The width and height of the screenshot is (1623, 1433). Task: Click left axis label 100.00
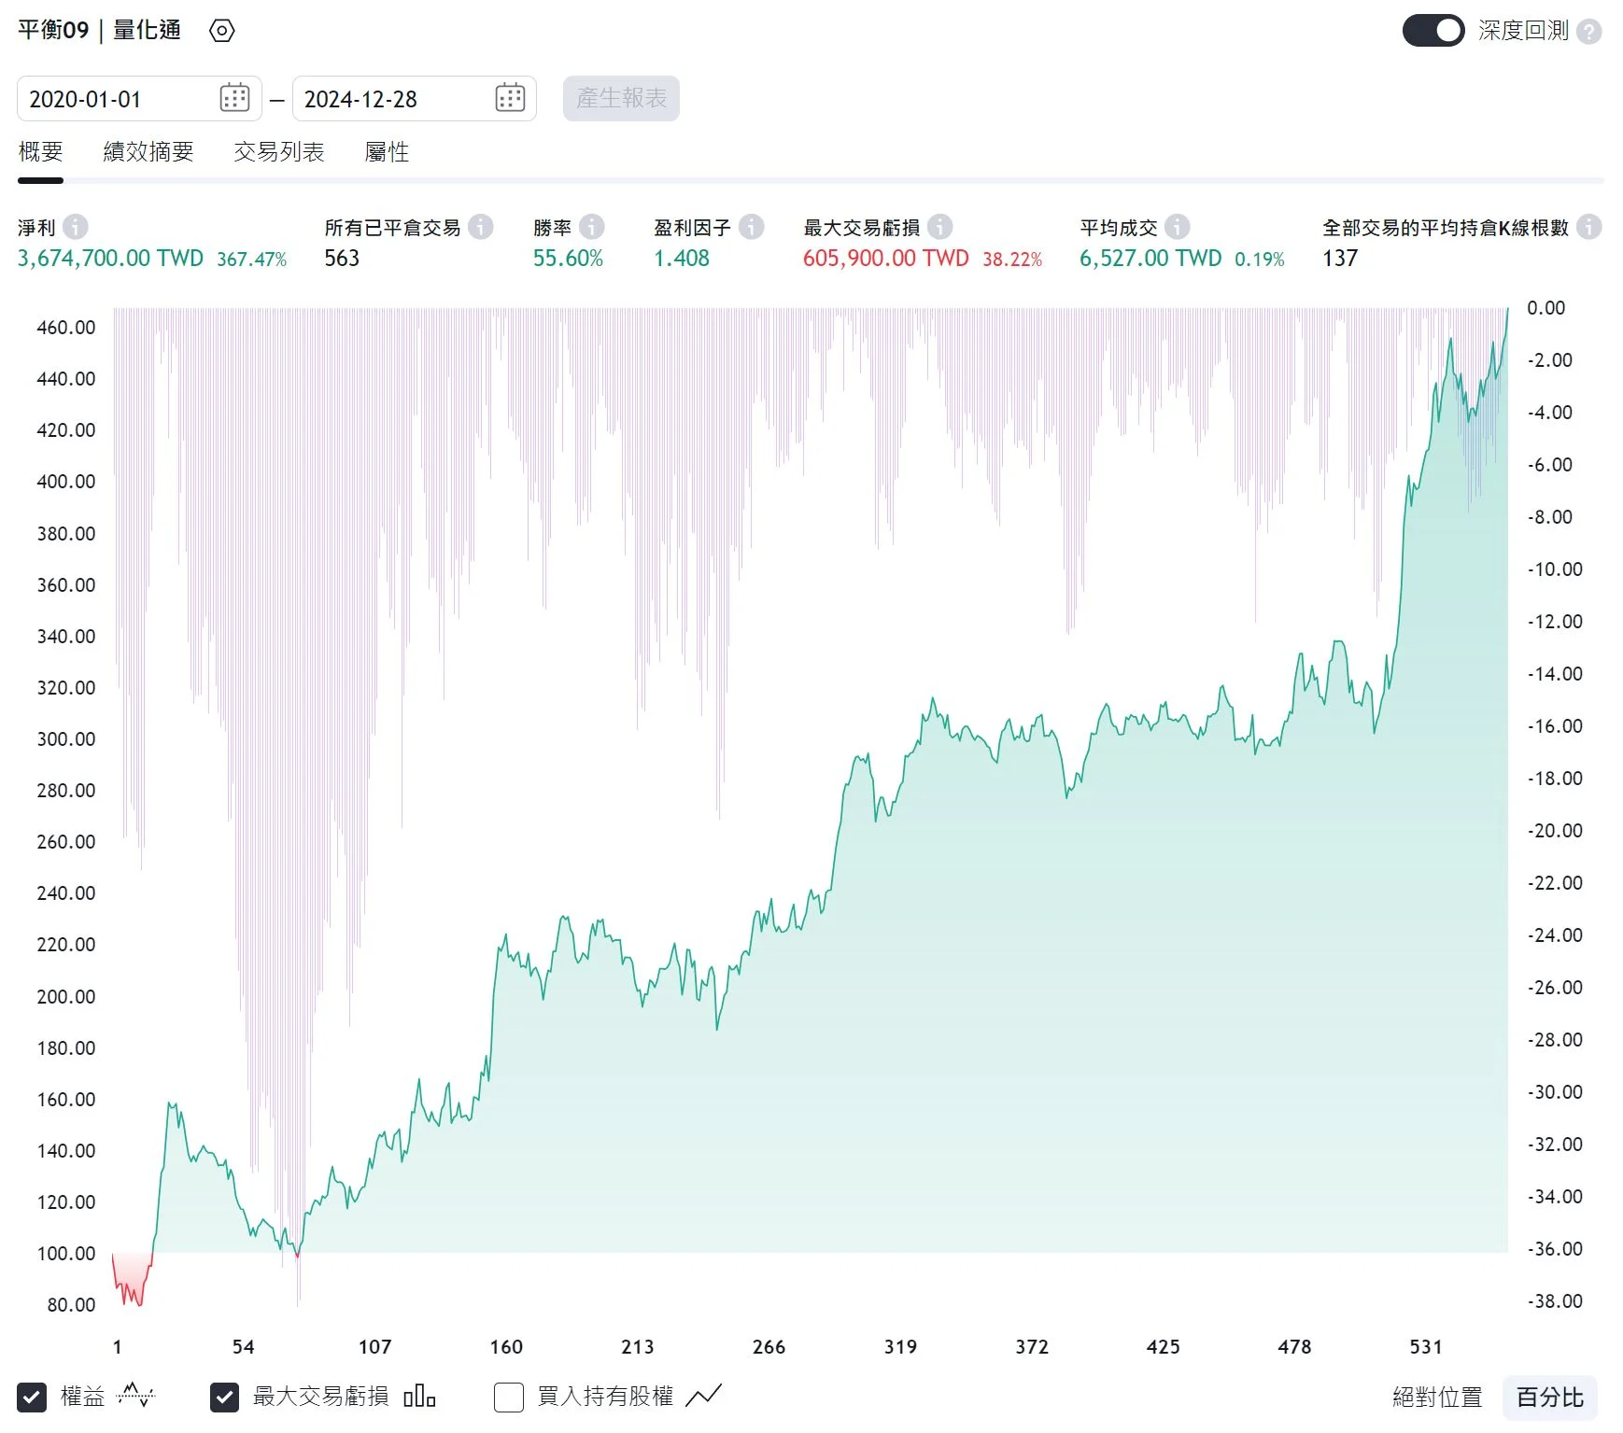tap(66, 1253)
